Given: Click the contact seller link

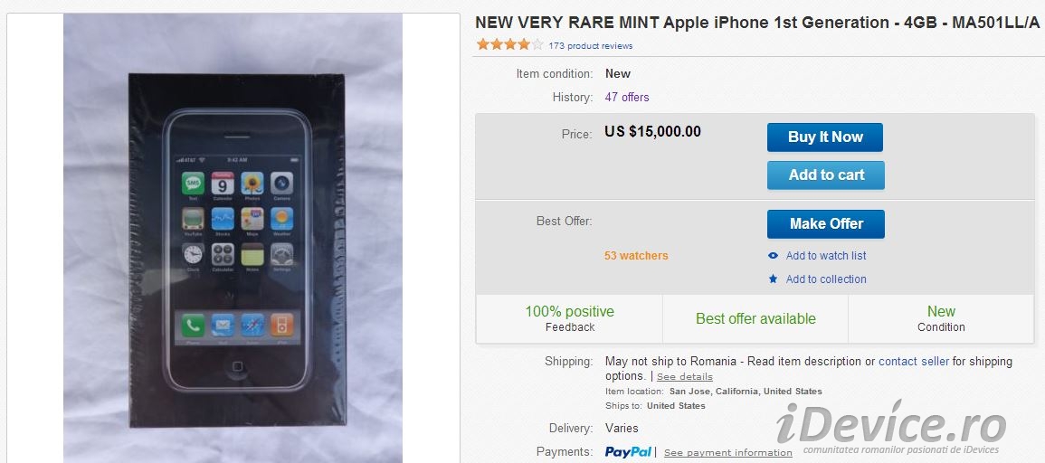Looking at the screenshot, I should click(x=914, y=362).
